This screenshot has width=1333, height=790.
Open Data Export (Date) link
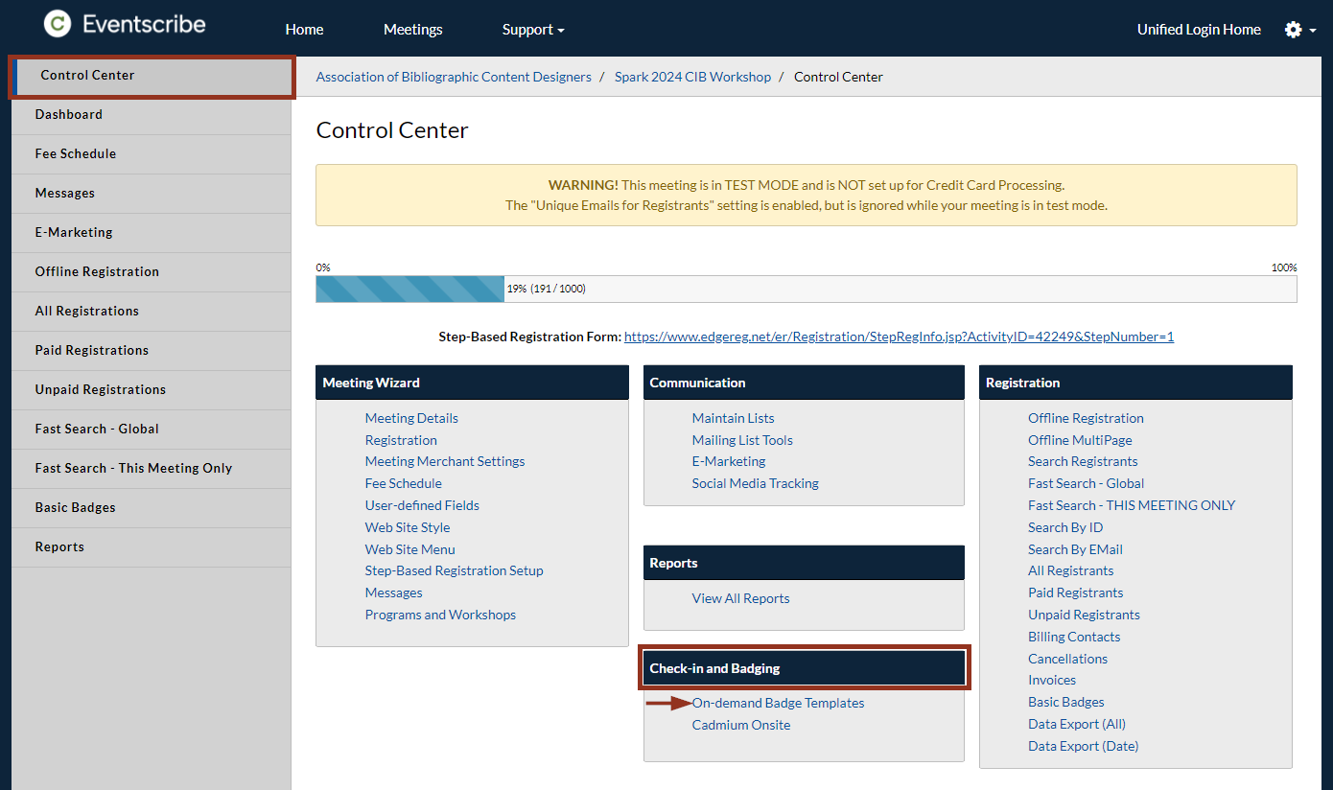tap(1083, 746)
